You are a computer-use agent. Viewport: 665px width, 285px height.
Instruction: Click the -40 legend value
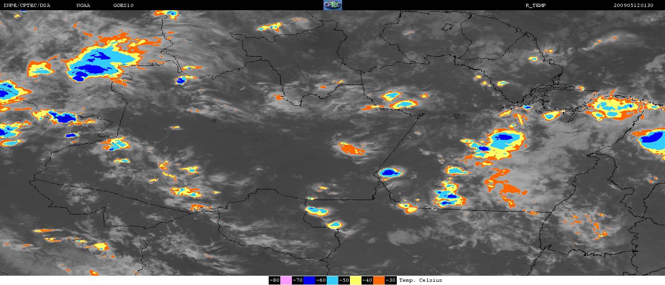[368, 280]
